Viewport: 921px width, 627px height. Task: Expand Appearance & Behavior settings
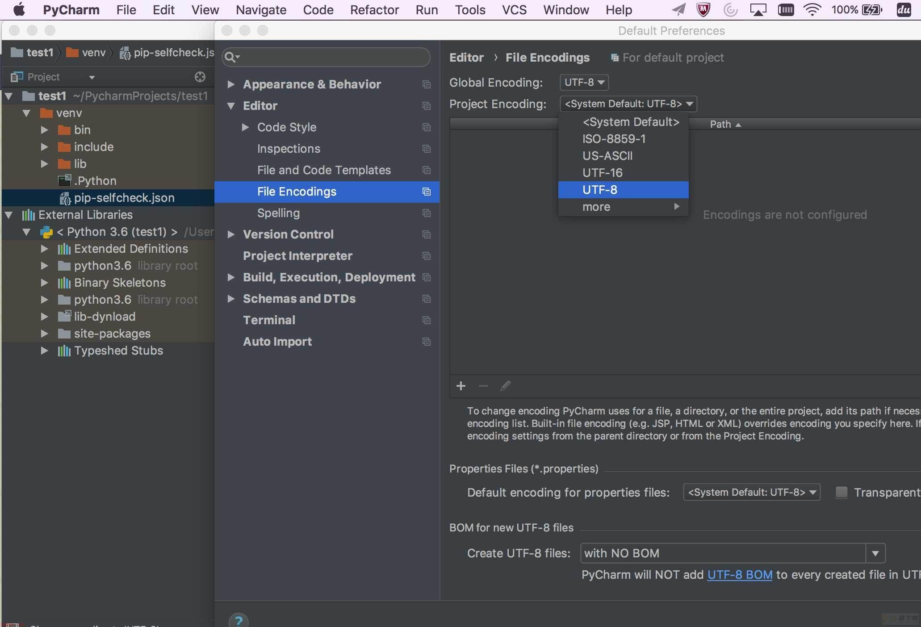click(x=231, y=84)
